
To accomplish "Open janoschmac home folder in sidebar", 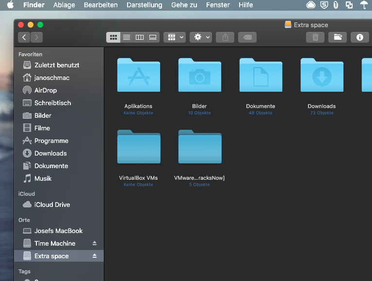I will coord(59,78).
